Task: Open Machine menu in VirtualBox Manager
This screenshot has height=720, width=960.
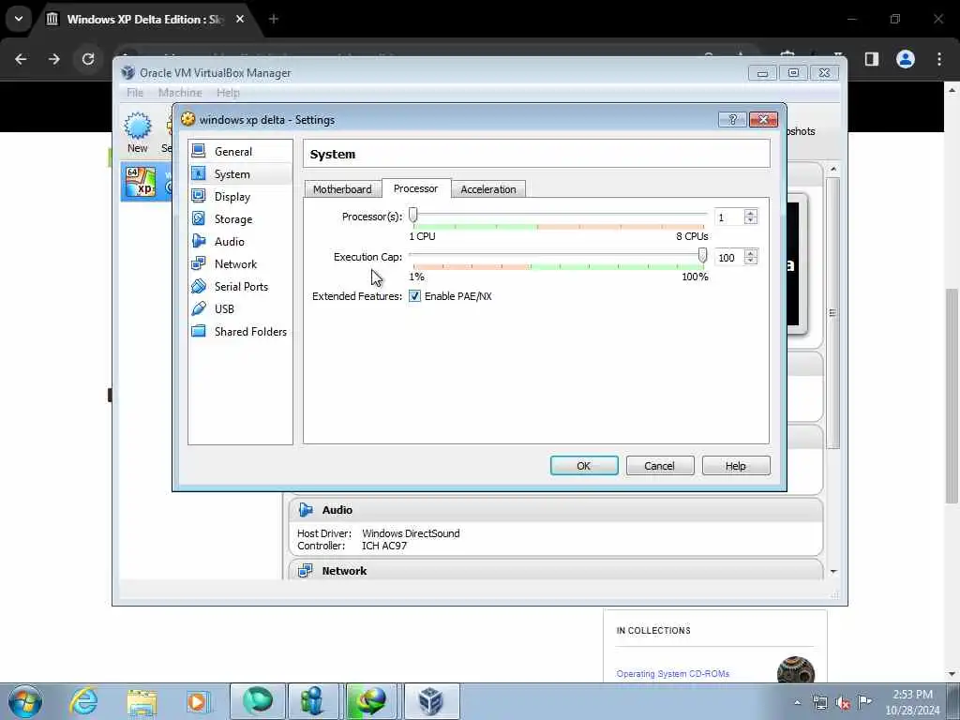Action: point(180,93)
